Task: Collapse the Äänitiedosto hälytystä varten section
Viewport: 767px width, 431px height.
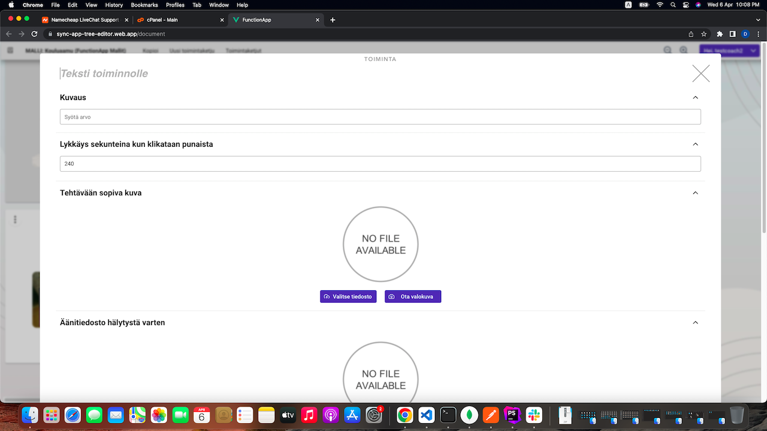Action: click(x=695, y=323)
